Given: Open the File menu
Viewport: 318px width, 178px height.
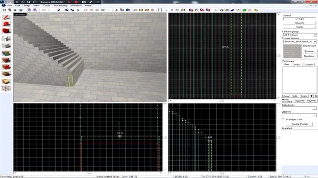Looking at the screenshot, I should [9, 5].
